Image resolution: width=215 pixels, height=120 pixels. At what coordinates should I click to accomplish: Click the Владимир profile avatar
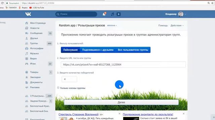pyautogui.click(x=181, y=14)
